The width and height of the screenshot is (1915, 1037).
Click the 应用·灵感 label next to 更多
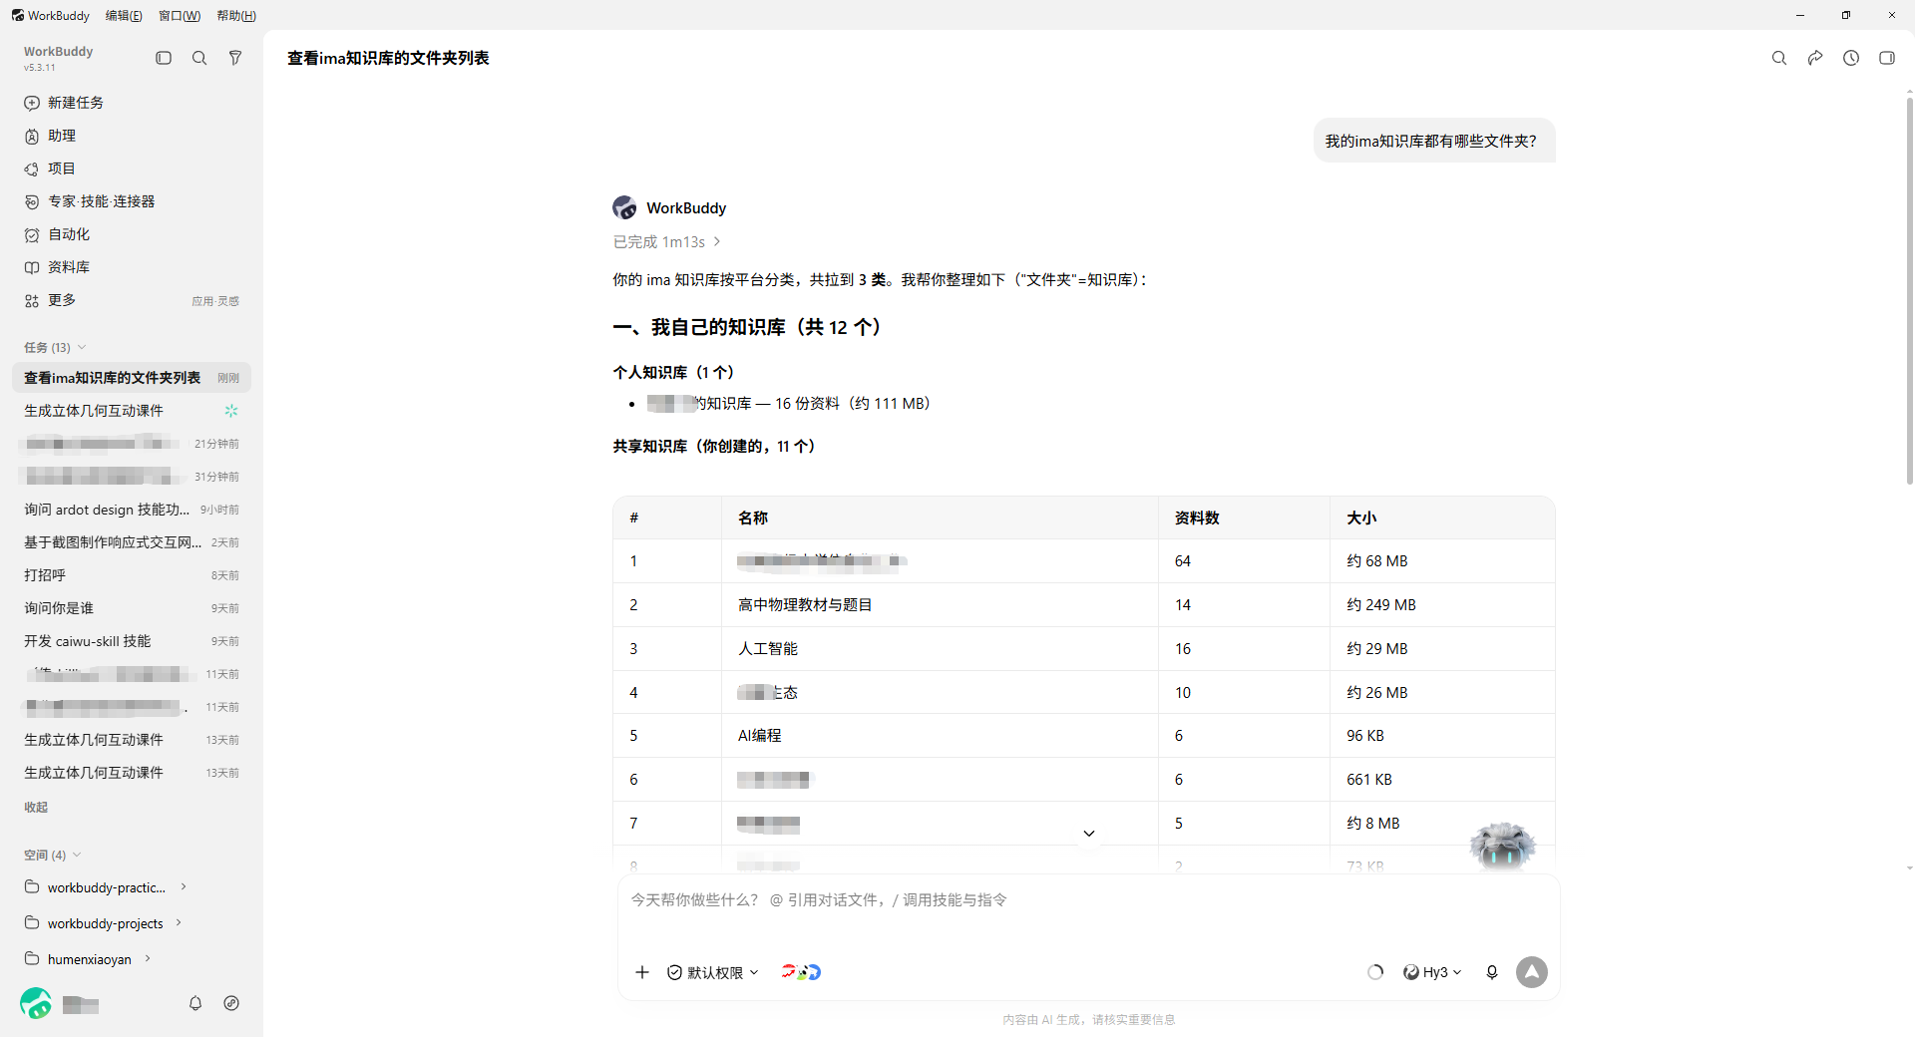(x=215, y=301)
